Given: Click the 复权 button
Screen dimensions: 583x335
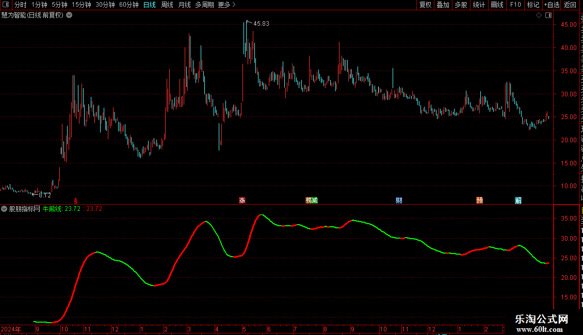Looking at the screenshot, I should point(425,5).
